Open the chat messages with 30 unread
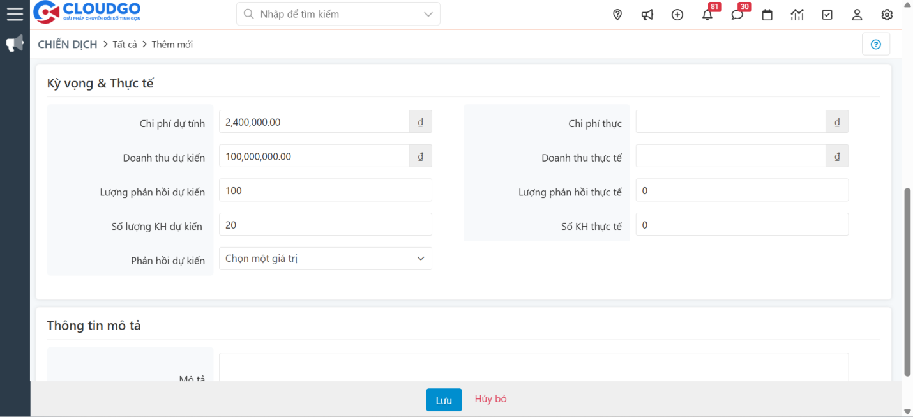Image resolution: width=913 pixels, height=417 pixels. 737,14
